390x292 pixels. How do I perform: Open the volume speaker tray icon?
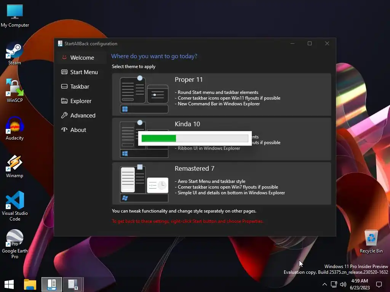pyautogui.click(x=343, y=284)
